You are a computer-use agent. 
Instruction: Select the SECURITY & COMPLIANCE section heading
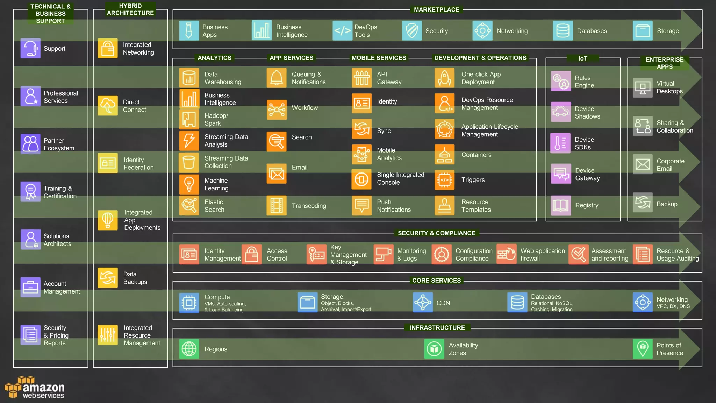[x=436, y=233]
